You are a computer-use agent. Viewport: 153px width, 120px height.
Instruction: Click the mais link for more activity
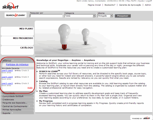pos(30,88)
